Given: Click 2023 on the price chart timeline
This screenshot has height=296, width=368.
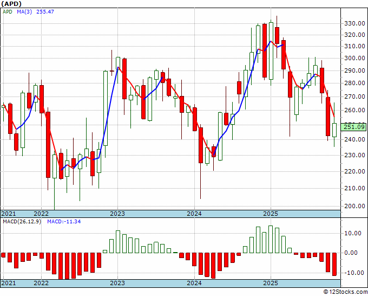Looking at the screenshot, I should [117, 214].
